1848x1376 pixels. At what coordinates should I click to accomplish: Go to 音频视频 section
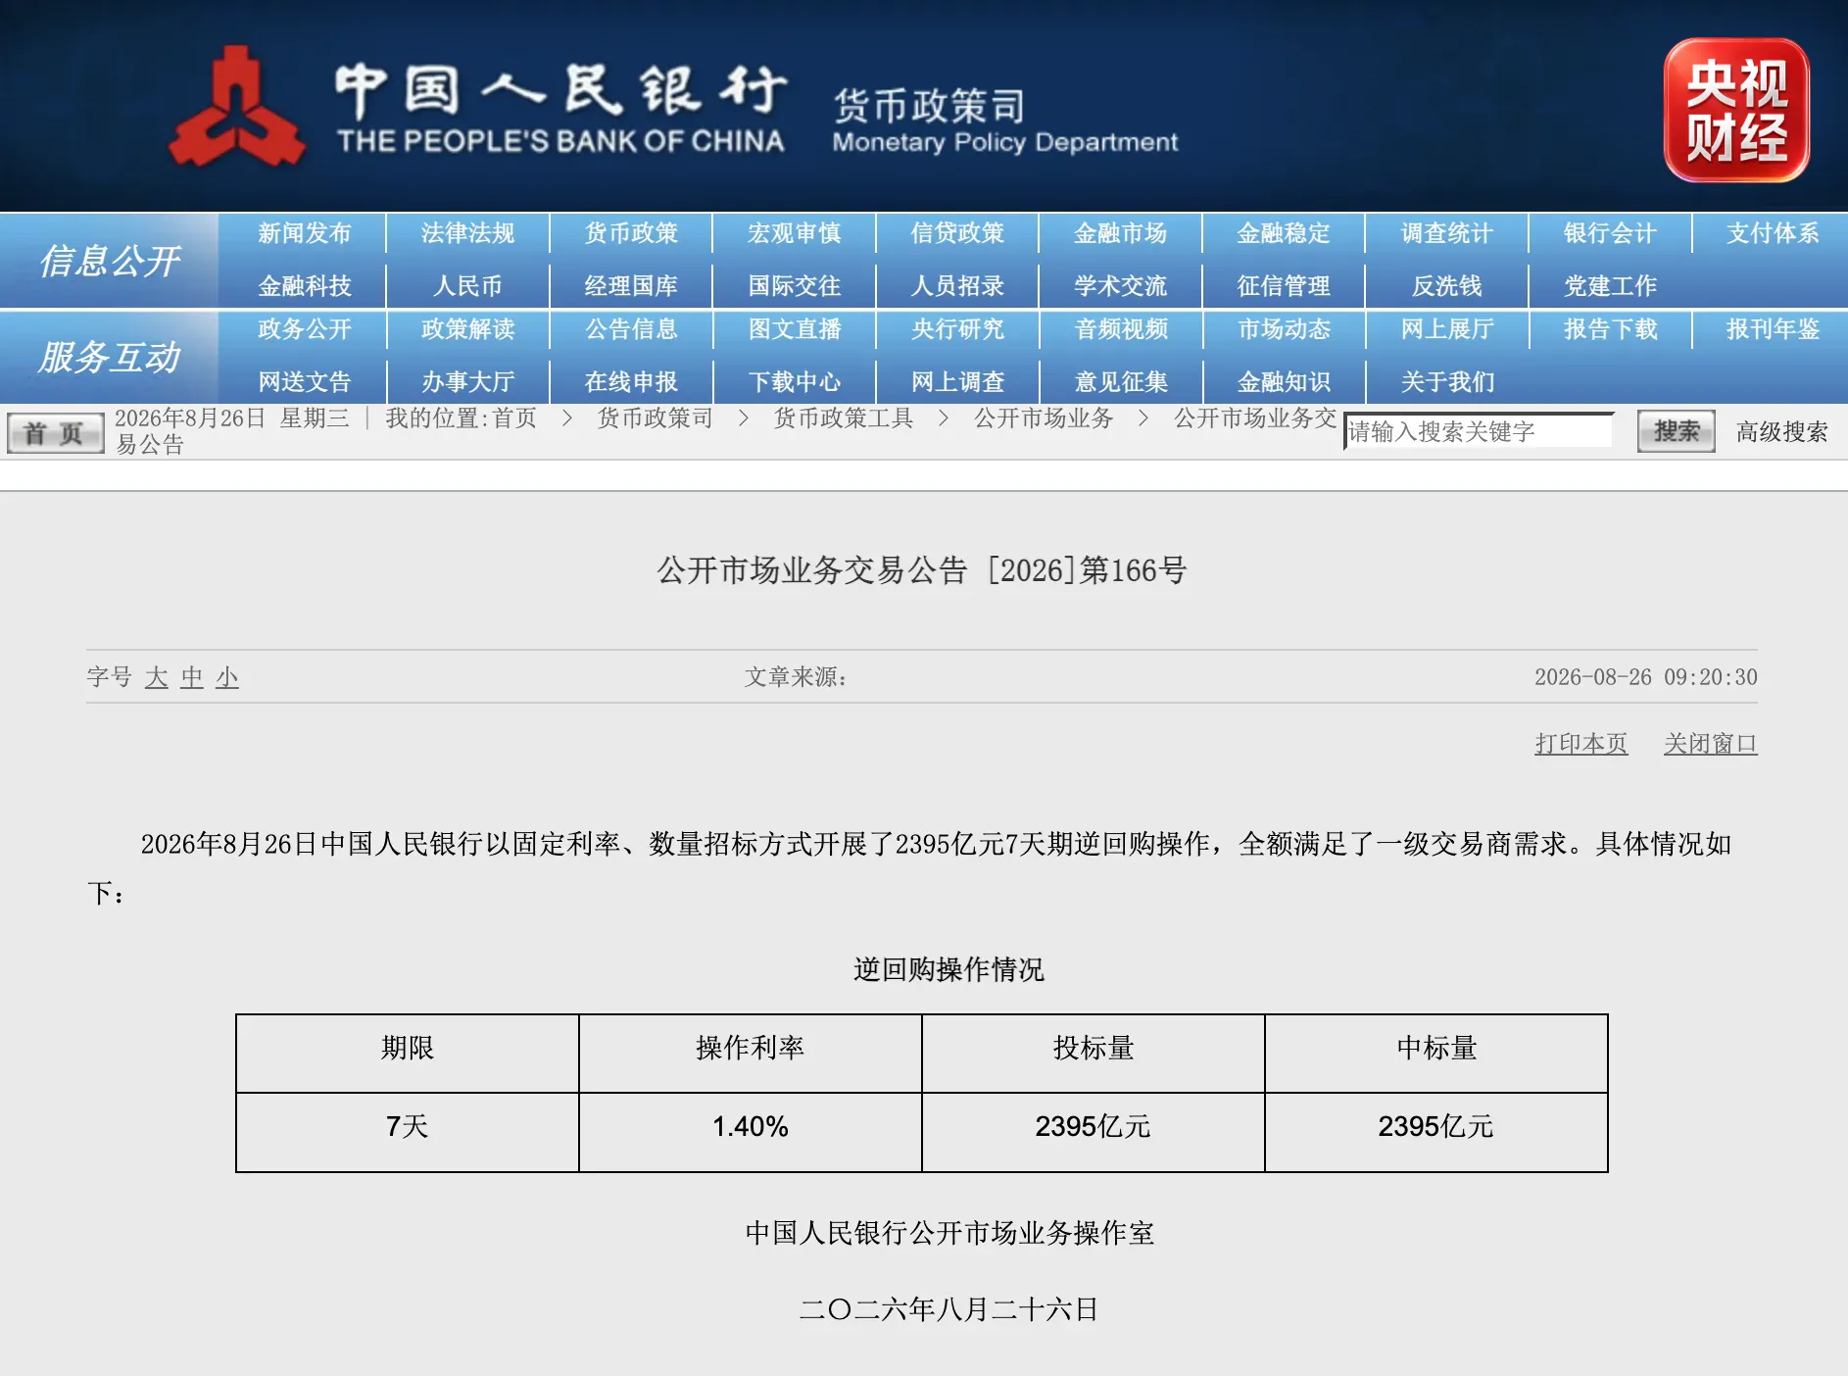[1120, 329]
